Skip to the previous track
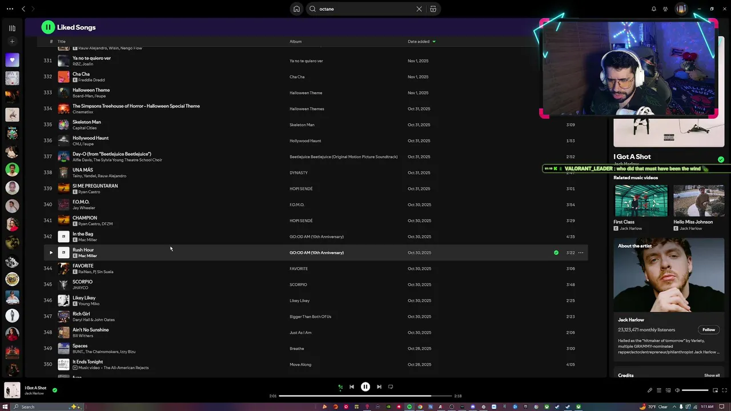This screenshot has width=731, height=411. pos(352,387)
